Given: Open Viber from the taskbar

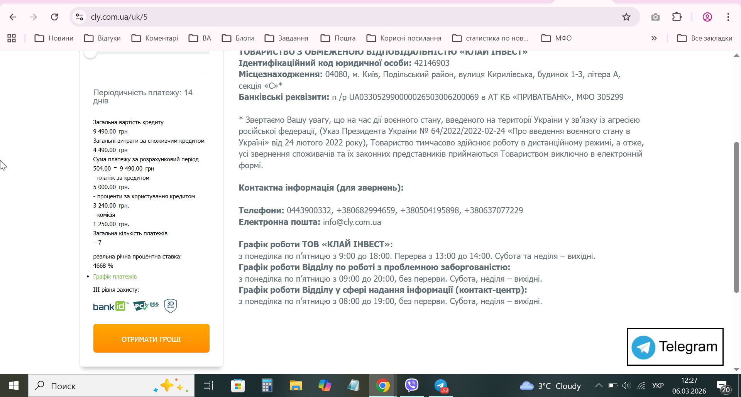Looking at the screenshot, I should pyautogui.click(x=412, y=385).
